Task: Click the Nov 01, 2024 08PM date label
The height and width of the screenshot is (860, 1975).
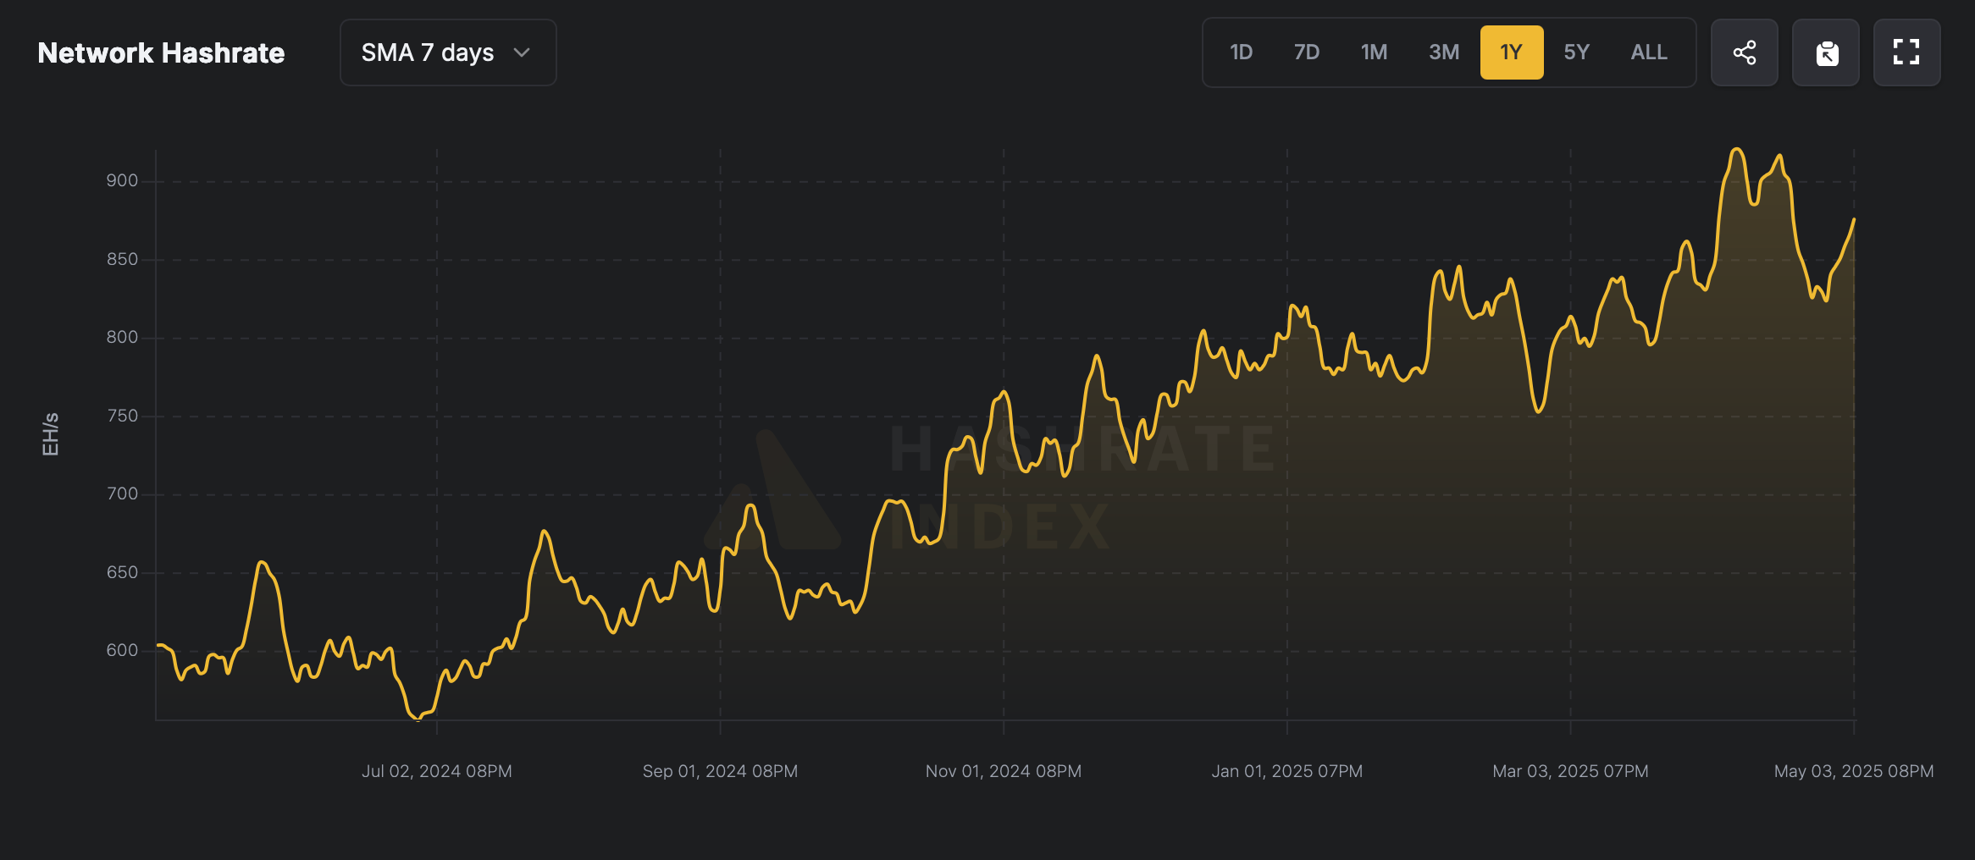Action: (x=1004, y=771)
